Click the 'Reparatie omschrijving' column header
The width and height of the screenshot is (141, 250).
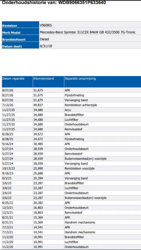(x=103, y=82)
